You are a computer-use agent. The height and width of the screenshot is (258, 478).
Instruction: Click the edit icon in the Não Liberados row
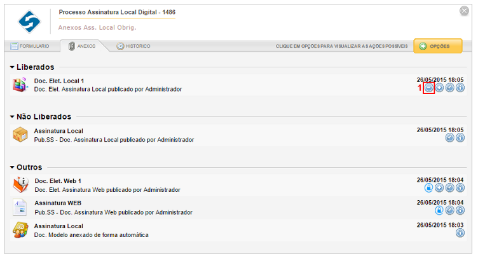(449, 138)
